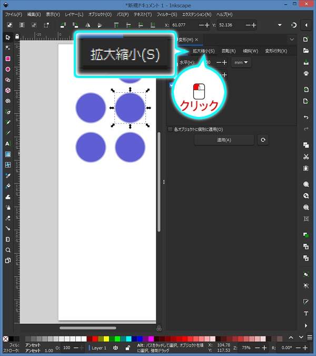Screen dimensions: 316x356
Task: Click the reset values button
Action: (x=263, y=140)
